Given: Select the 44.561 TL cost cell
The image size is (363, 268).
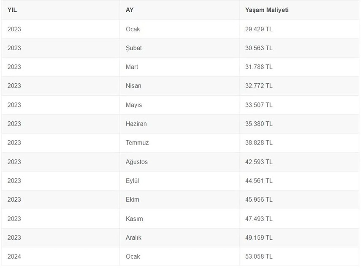Looking at the screenshot, I should click(x=259, y=180).
